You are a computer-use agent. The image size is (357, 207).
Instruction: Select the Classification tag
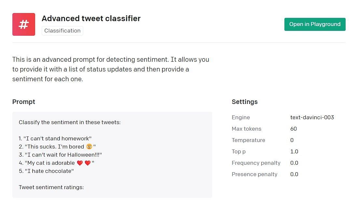tap(62, 31)
